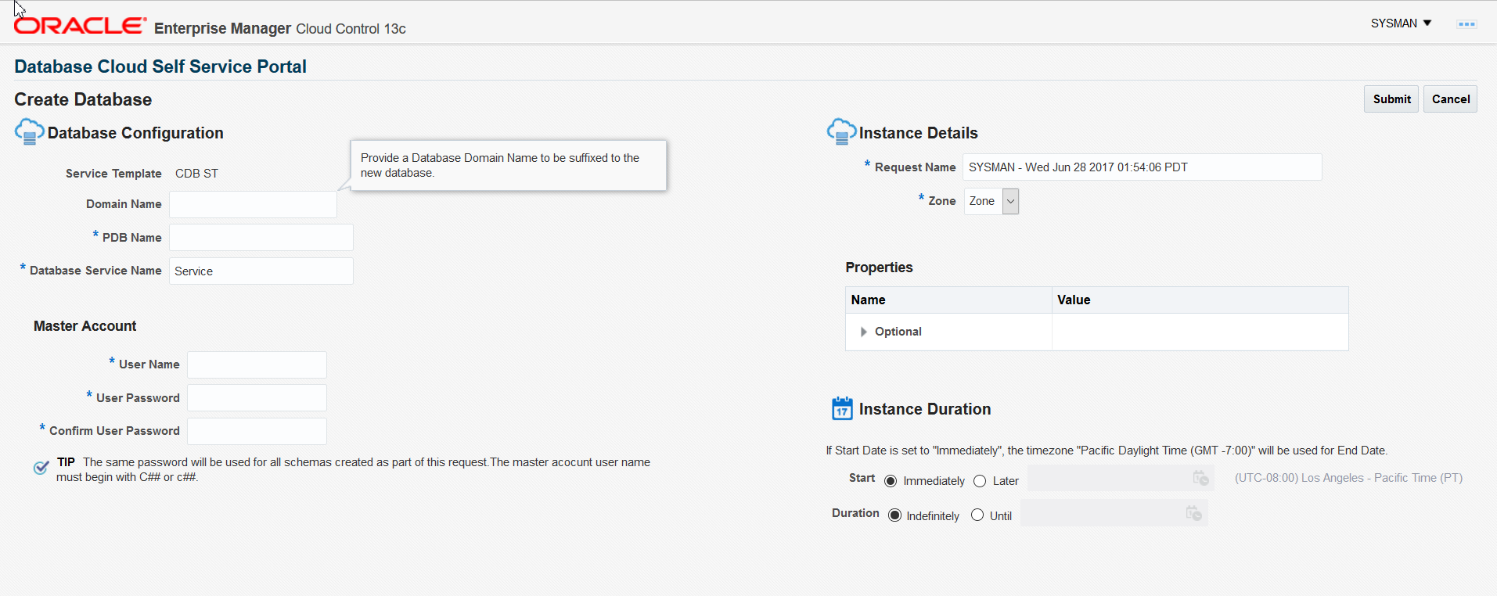This screenshot has height=596, width=1497.
Task: Open the three-dot menu beside SYSMAN
Action: click(x=1466, y=24)
